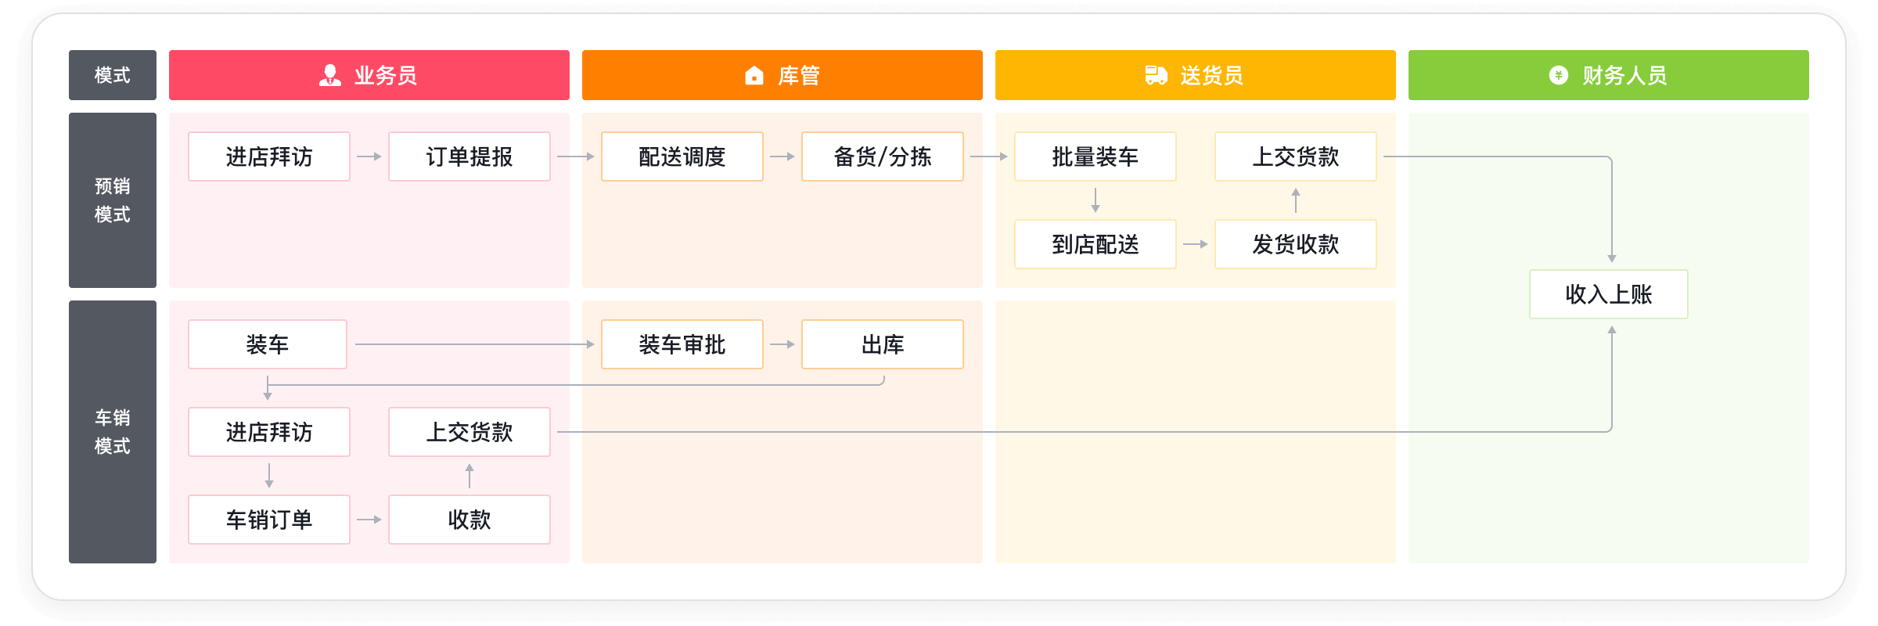Click the 配送调度 box
This screenshot has width=1878, height=626.
(682, 156)
